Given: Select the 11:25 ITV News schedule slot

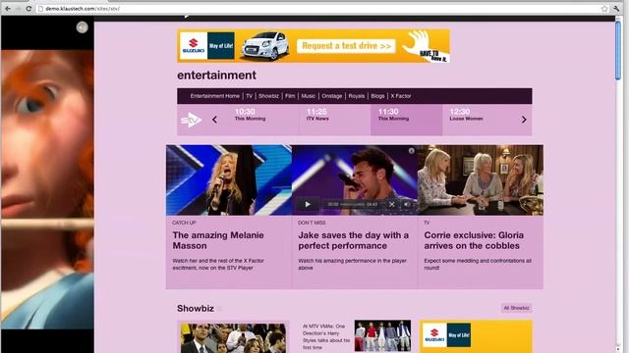Looking at the screenshot, I should [335, 120].
